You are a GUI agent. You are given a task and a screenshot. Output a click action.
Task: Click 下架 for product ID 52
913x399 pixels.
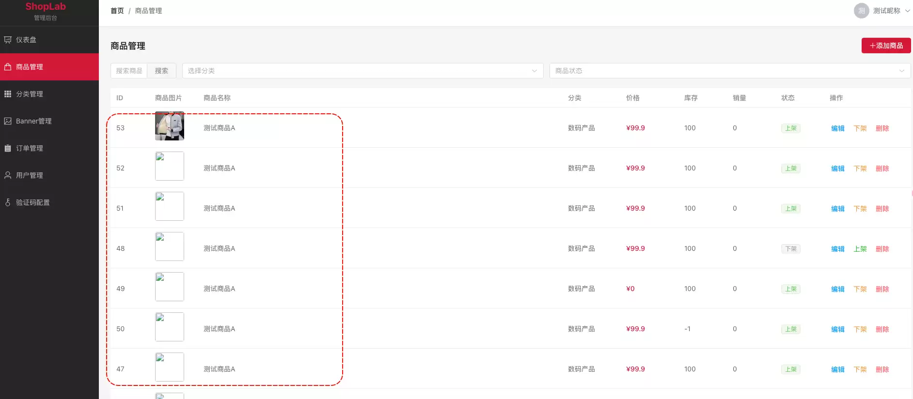(x=860, y=169)
